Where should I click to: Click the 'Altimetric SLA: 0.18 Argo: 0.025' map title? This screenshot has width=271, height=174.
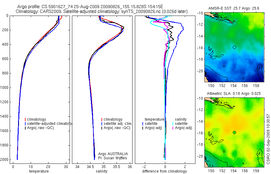click(234, 94)
